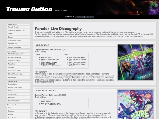Click the Phanto.MOE sidebar header
Screen dimensions: 159x119
[18, 24]
